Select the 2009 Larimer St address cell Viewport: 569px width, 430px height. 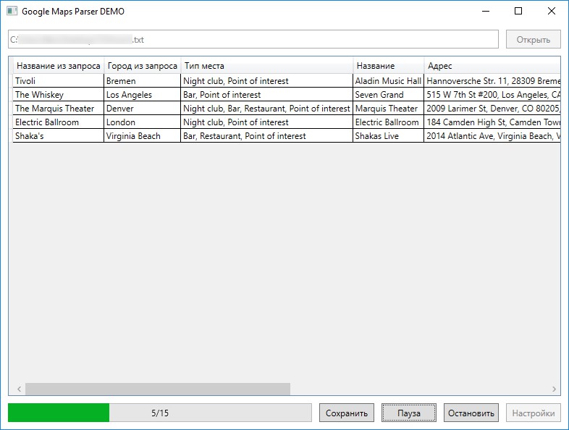coord(492,108)
